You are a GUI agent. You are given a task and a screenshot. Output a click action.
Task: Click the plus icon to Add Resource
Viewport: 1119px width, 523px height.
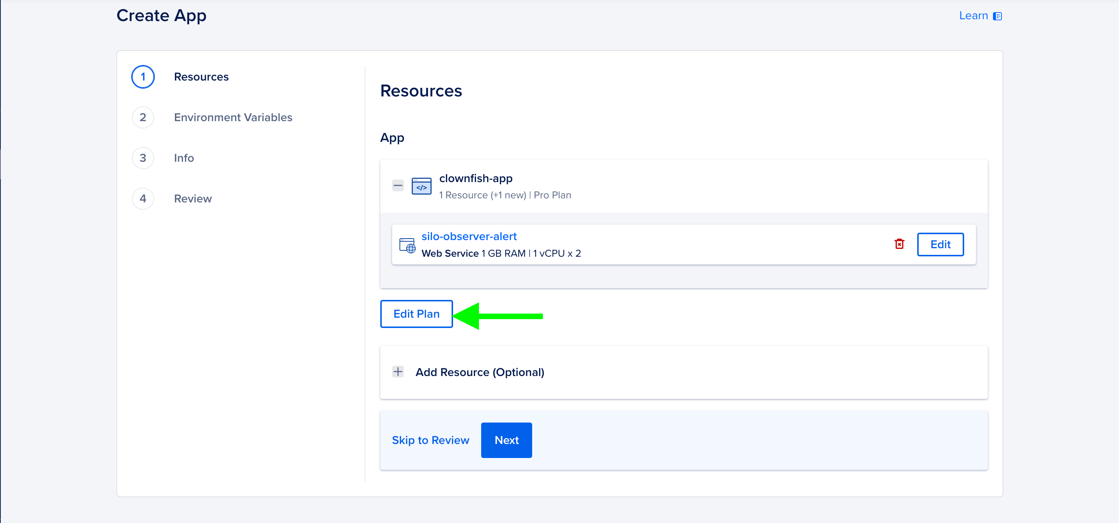(x=399, y=372)
